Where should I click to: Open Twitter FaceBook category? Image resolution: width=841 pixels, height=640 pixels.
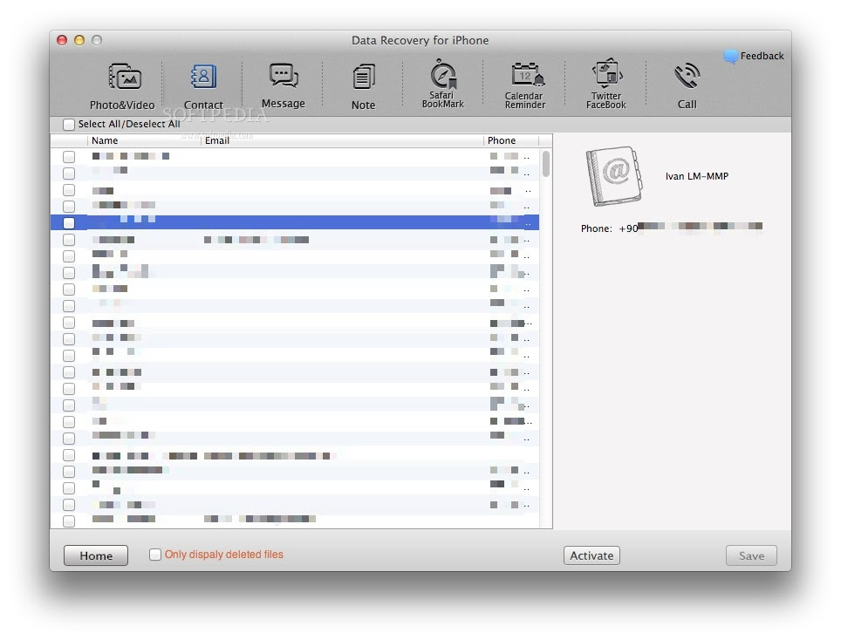(606, 85)
